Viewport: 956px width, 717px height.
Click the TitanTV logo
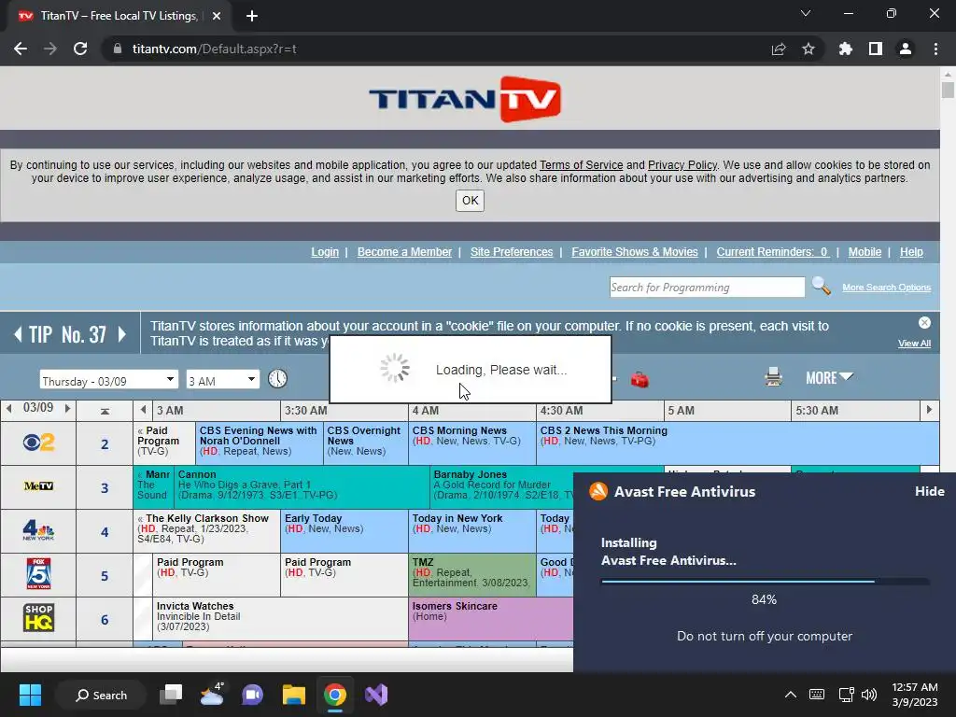coord(465,99)
